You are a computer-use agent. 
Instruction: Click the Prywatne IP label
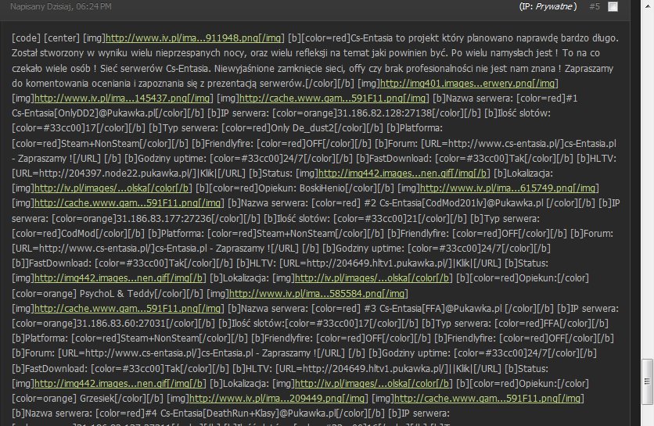(548, 6)
